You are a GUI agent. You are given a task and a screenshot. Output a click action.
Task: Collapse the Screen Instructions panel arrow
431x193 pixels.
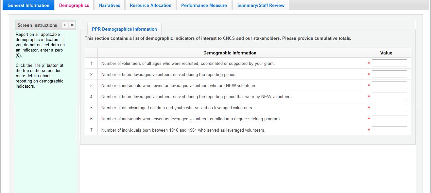65,25
